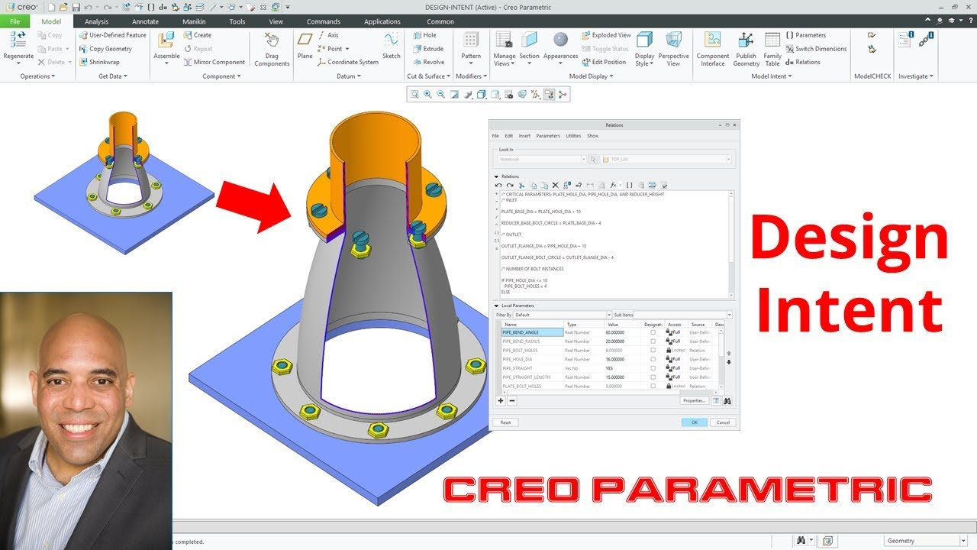Collapse the Relations section
The height and width of the screenshot is (550, 977).
[497, 176]
